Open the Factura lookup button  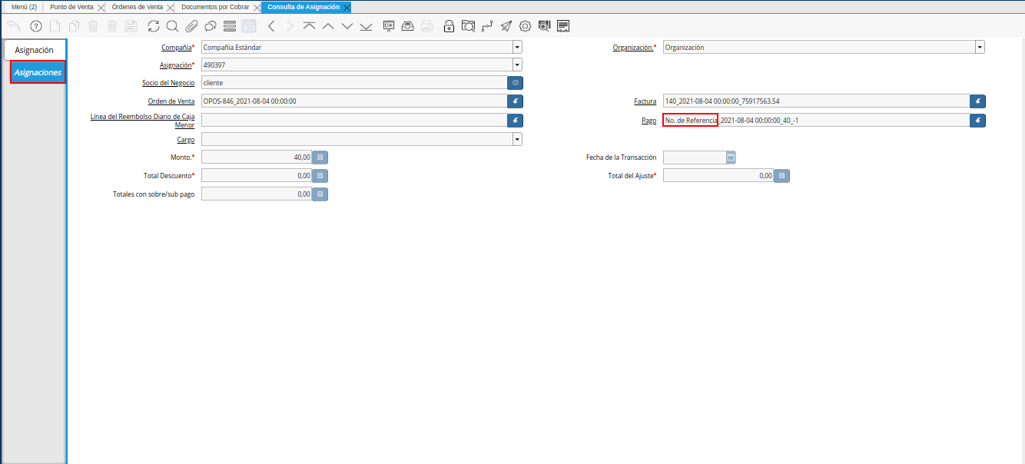977,101
